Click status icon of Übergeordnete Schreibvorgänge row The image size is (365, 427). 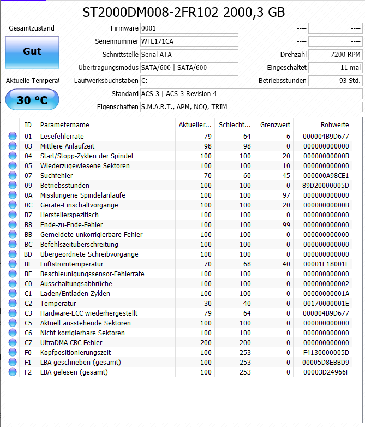click(13, 253)
